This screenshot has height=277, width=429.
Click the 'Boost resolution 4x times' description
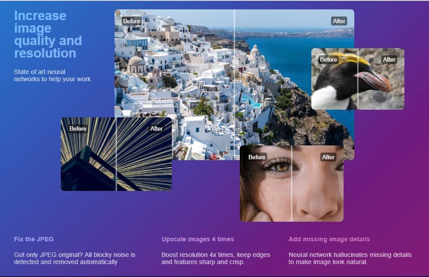click(x=216, y=258)
